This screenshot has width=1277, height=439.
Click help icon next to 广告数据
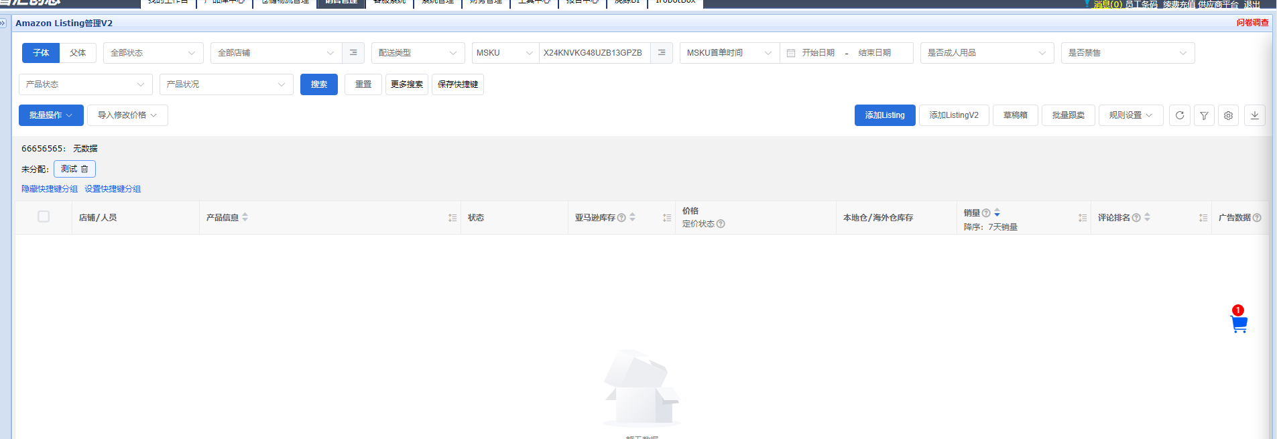(x=1257, y=218)
